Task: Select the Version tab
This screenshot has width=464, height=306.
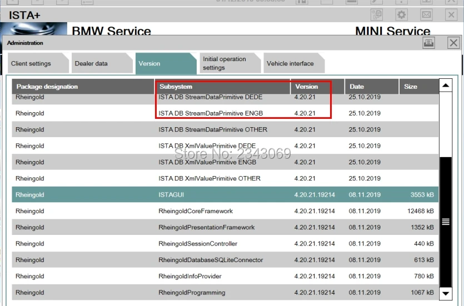Action: coord(166,63)
